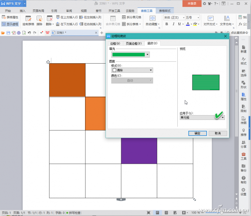Screen dimensions: 251x216
Task: Open the green 填充 fill color dropdown
Action: pos(130,54)
